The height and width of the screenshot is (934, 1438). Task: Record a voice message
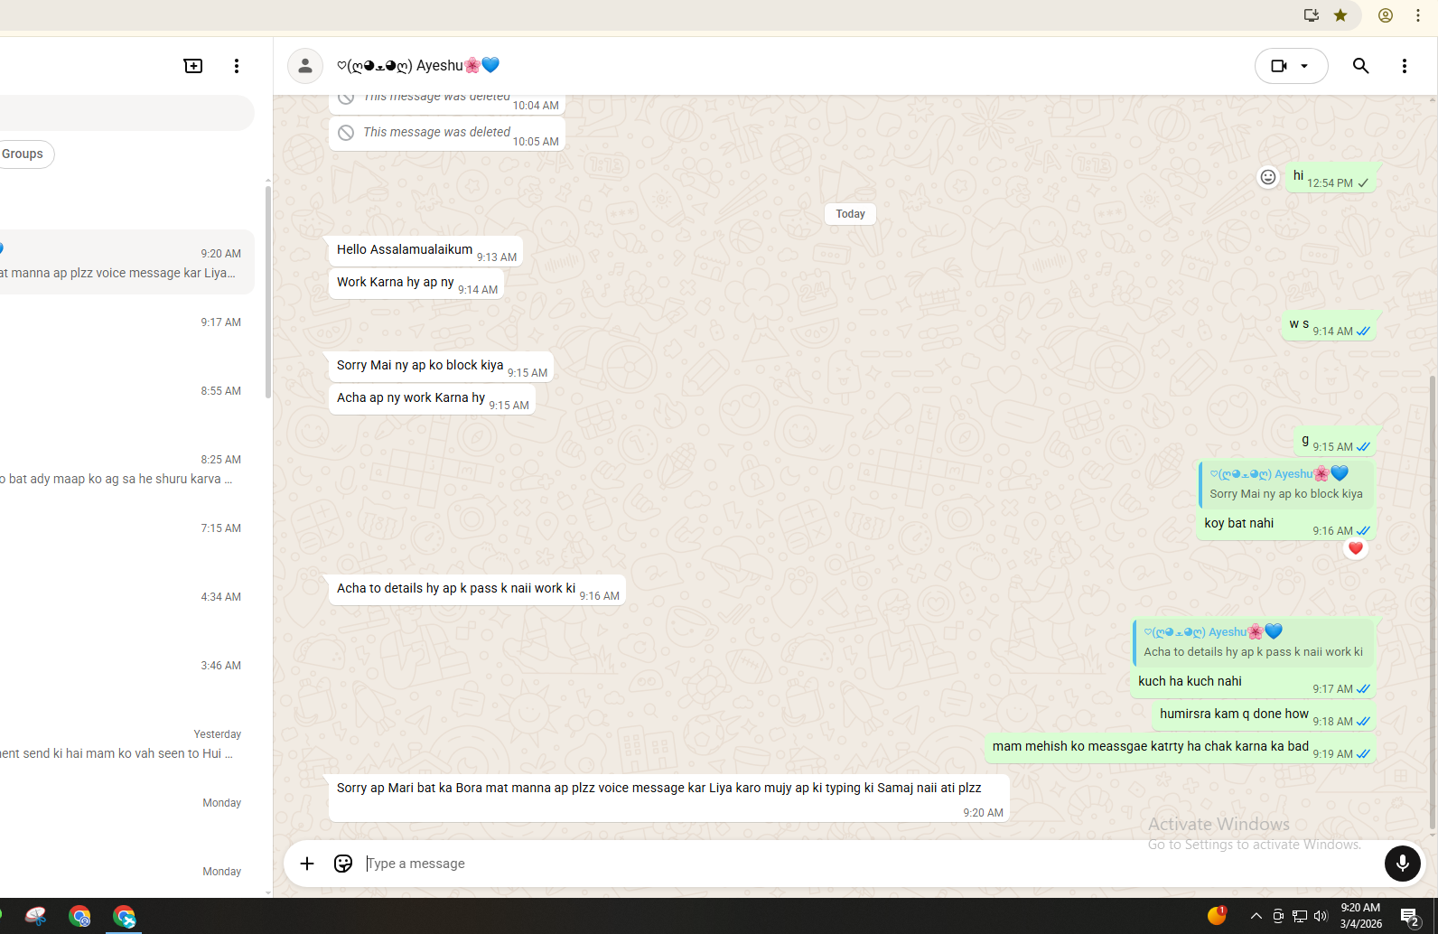1403,864
